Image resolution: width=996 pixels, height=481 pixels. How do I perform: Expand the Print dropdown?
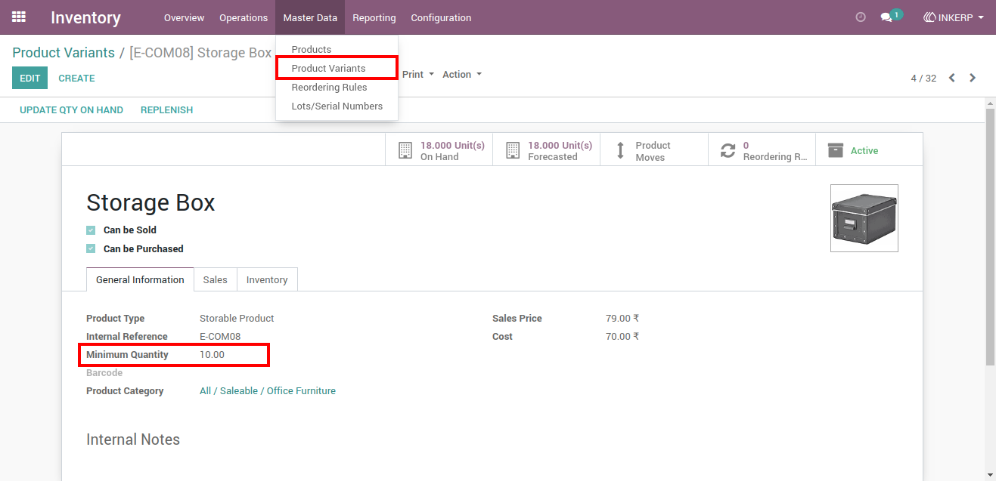click(x=418, y=75)
